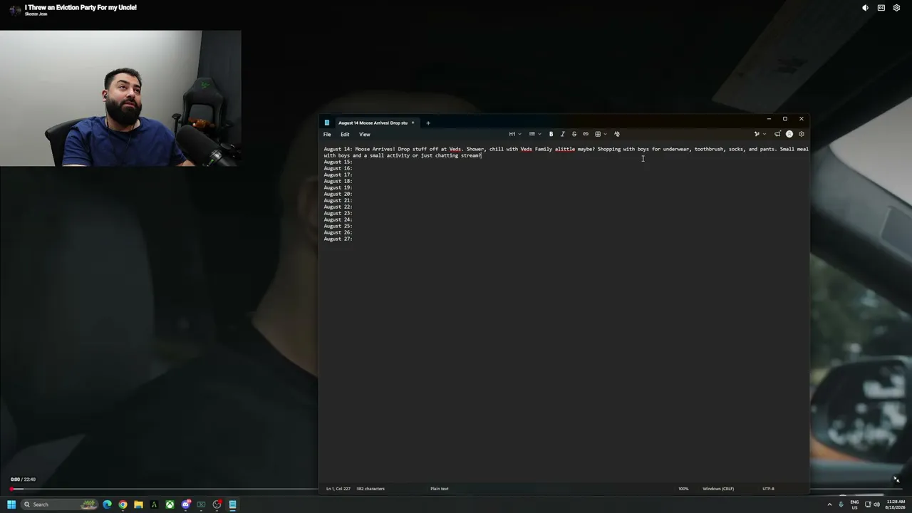Open the View menu
The width and height of the screenshot is (912, 513).
(x=364, y=134)
